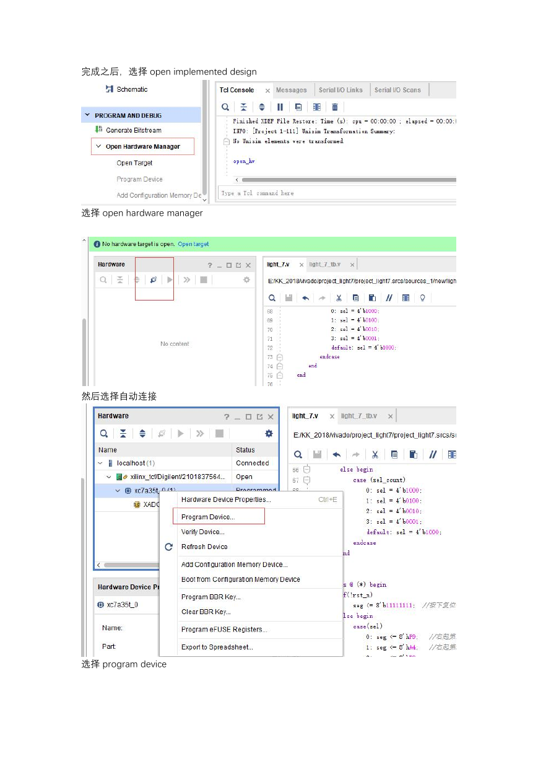Toggle the code fold marker on line 75
538x761 pixels.
click(280, 375)
